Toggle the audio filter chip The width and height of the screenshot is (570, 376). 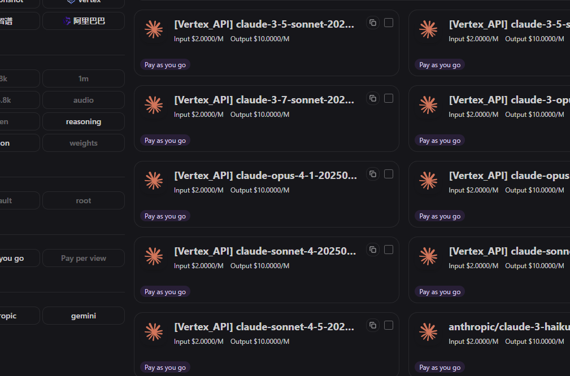click(84, 100)
